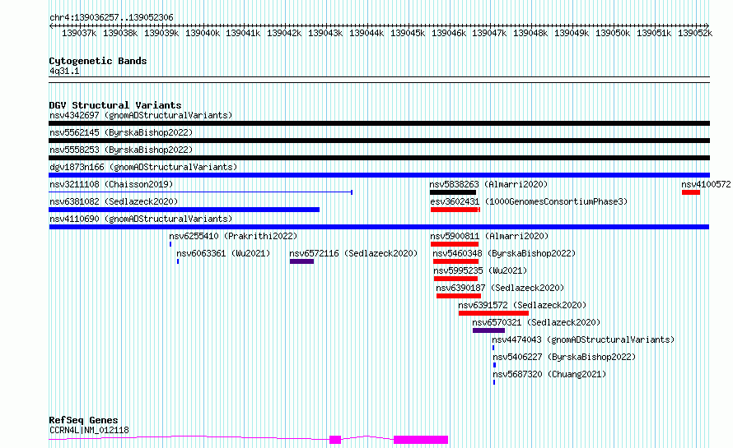Select the nsv6390187 (Sedlazeck2020) red bar
The image size is (733, 448).
tap(459, 296)
